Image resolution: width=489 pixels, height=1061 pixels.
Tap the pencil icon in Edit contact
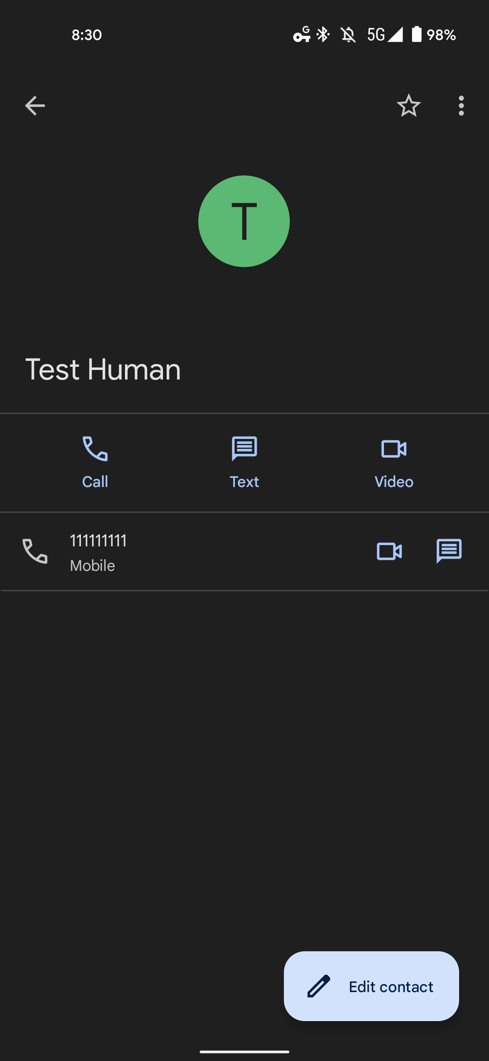(319, 986)
